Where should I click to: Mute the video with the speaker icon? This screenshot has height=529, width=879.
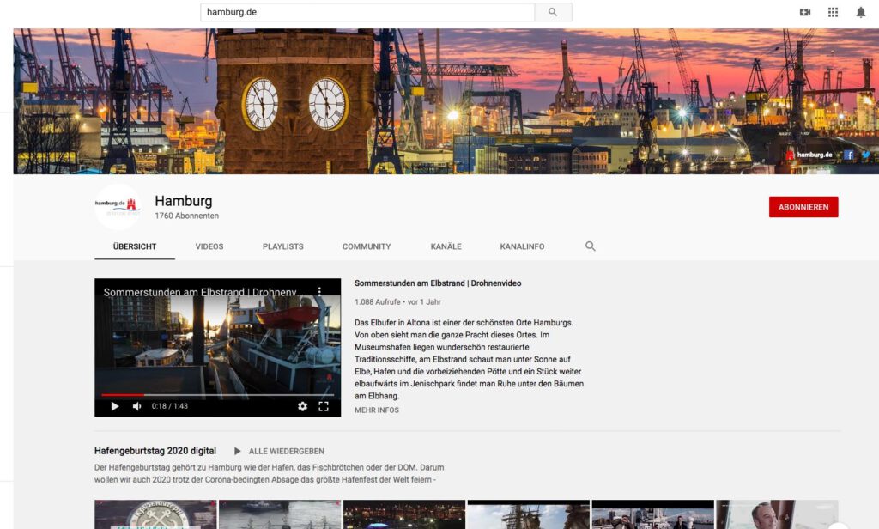[x=136, y=406]
